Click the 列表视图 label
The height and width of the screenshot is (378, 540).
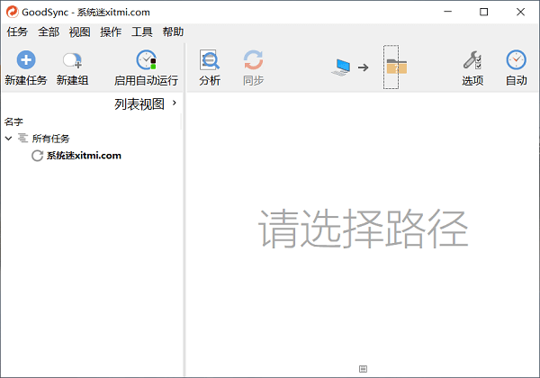(139, 103)
